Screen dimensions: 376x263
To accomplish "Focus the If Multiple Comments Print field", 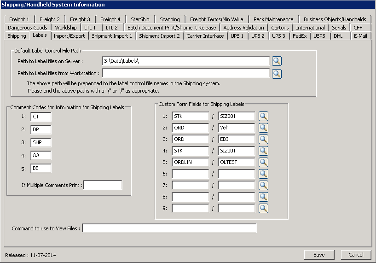I will coord(102,185).
